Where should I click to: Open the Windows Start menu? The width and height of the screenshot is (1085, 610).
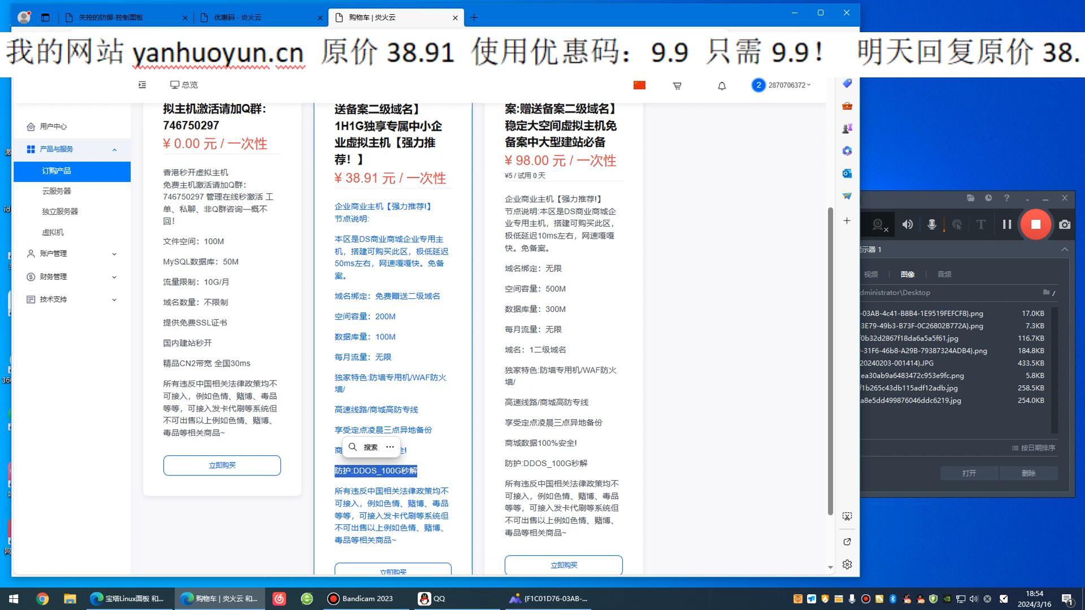(14, 599)
